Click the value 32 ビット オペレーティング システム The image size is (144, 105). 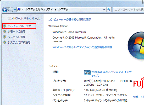[x=106, y=95]
